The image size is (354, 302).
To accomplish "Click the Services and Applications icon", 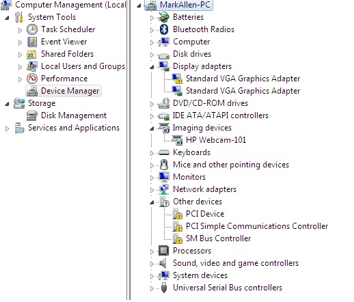I will (19, 128).
